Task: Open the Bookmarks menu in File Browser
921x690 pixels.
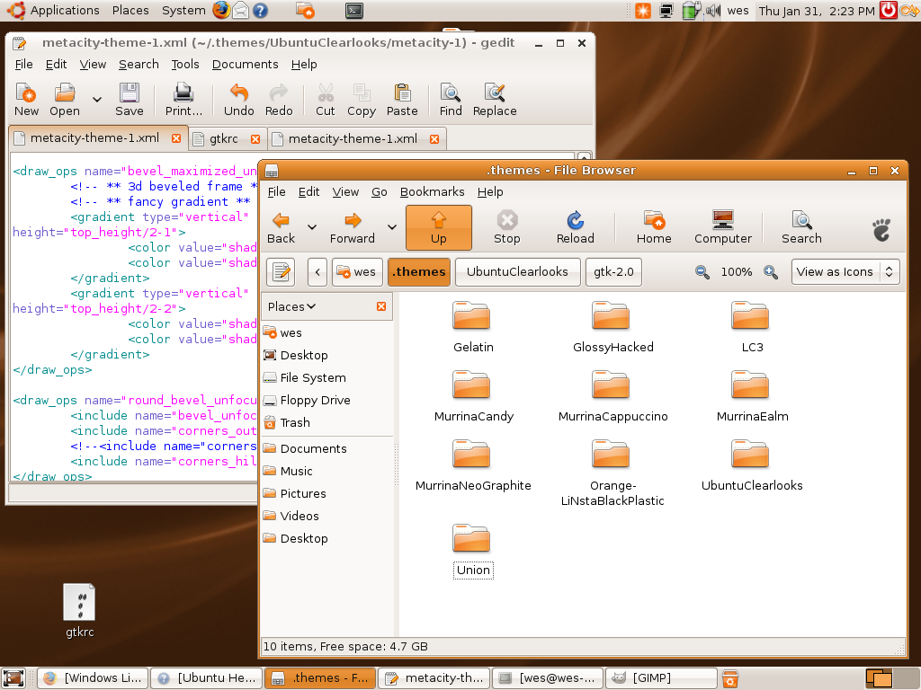Action: 432,192
